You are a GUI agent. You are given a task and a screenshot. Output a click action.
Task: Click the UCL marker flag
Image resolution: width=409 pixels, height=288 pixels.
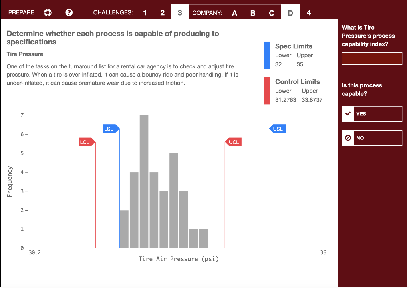(x=233, y=142)
